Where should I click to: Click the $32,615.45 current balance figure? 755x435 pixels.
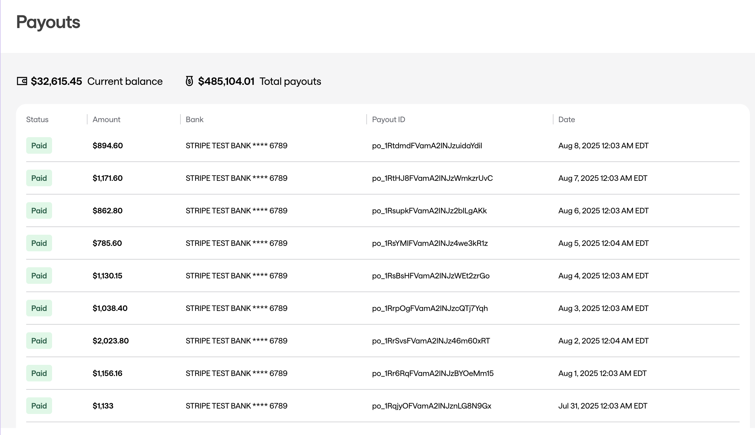pyautogui.click(x=57, y=81)
